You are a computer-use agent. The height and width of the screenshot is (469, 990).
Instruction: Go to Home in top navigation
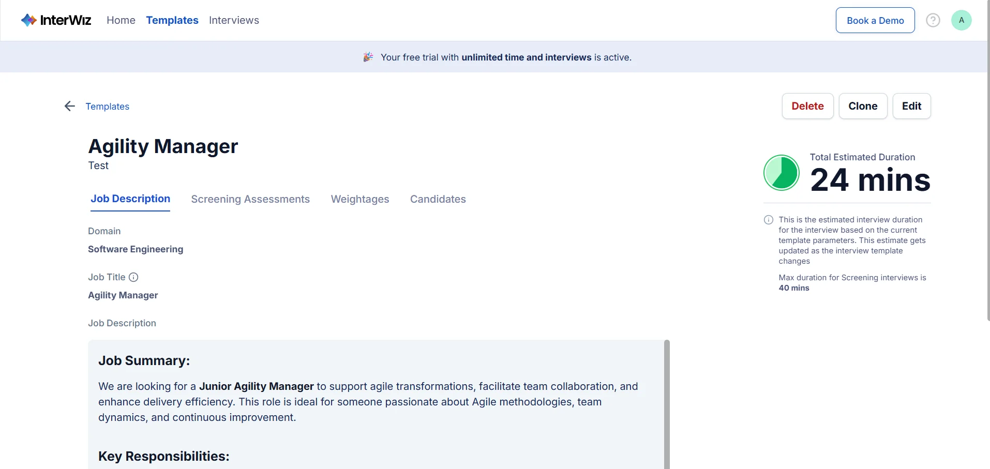coord(121,20)
